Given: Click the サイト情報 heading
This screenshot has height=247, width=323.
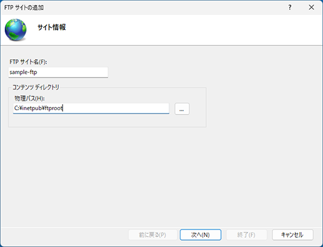Looking at the screenshot, I should 51,28.
